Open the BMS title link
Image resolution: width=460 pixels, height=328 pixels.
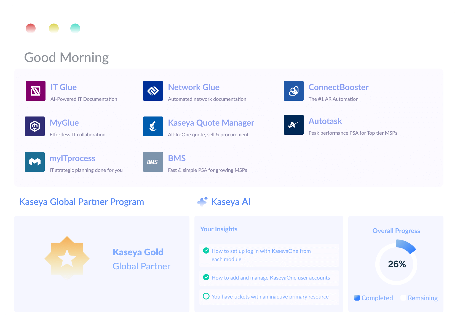177,158
